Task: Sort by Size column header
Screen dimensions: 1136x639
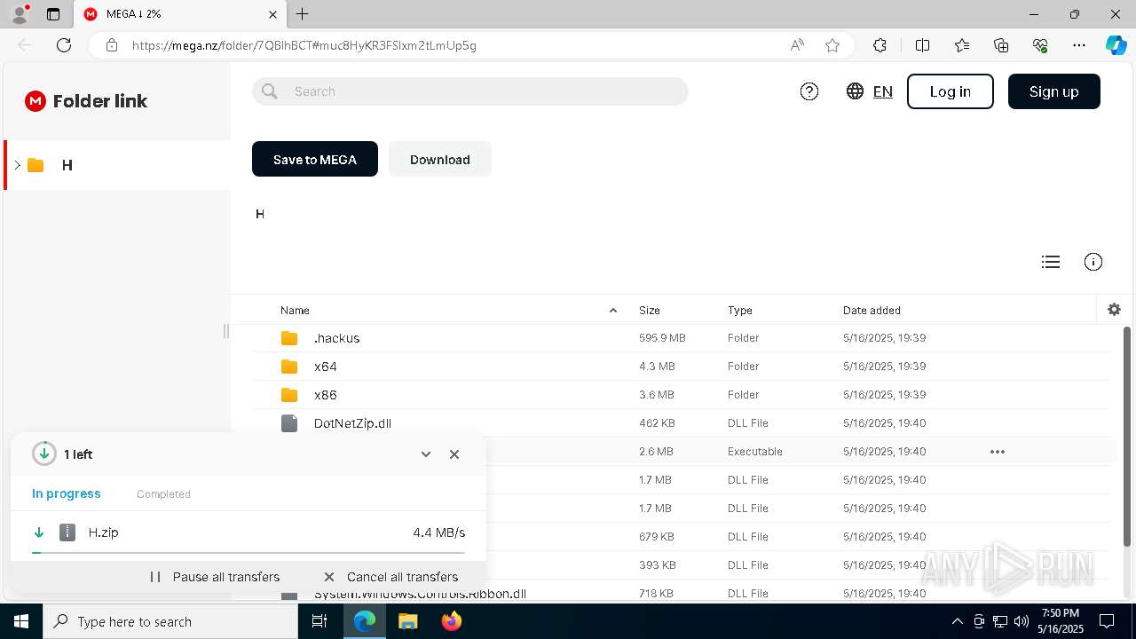Action: tap(650, 311)
